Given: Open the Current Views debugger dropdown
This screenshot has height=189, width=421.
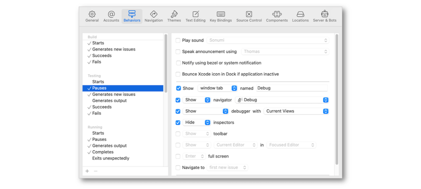Looking at the screenshot, I should pos(296,112).
